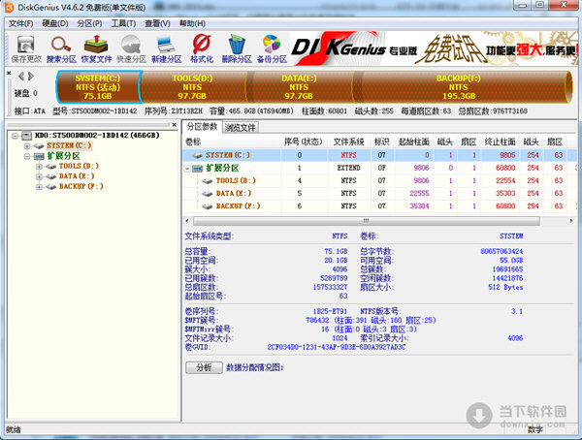Click the table scrollbar right arrow
Image resolution: width=582 pixels, height=440 pixels.
[x=571, y=221]
